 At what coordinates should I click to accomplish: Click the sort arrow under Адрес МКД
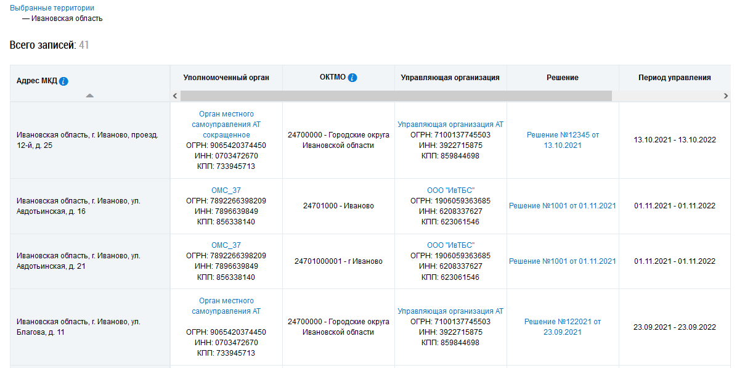90,96
